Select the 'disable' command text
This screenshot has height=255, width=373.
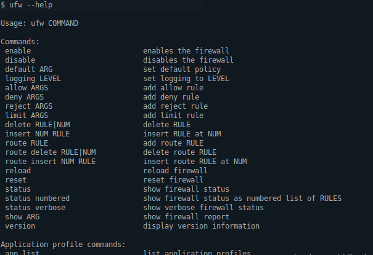[x=20, y=60]
